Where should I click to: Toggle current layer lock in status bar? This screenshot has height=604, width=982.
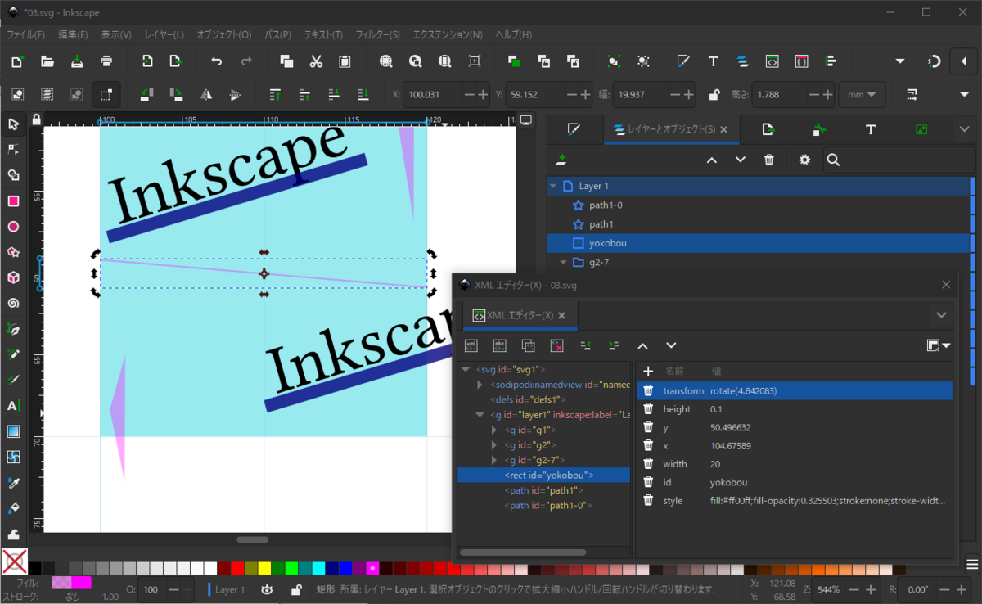tap(295, 589)
